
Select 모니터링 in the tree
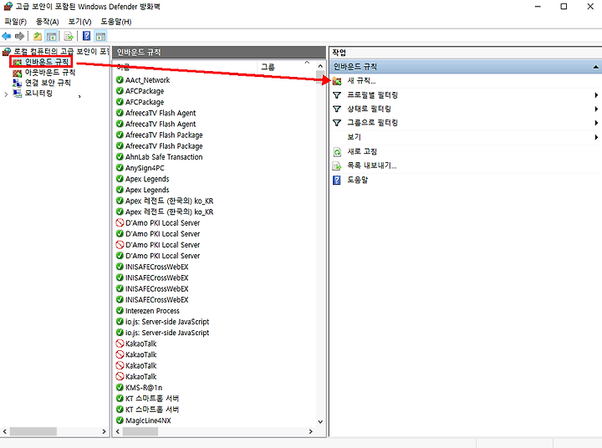(38, 93)
